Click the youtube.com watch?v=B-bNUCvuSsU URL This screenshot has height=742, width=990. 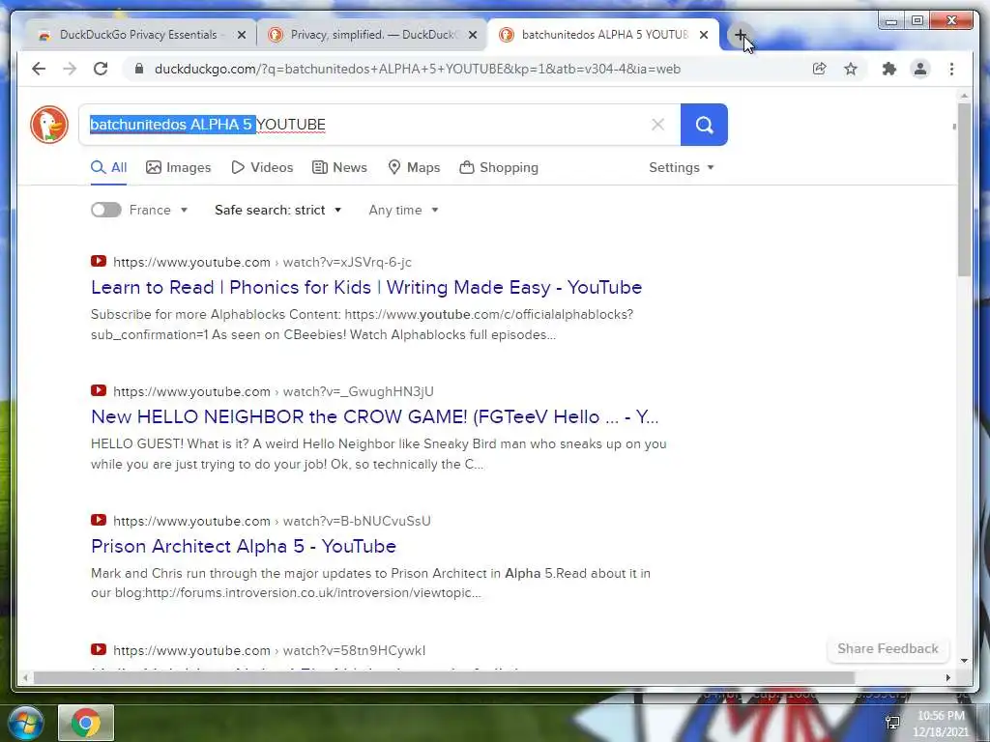click(272, 521)
